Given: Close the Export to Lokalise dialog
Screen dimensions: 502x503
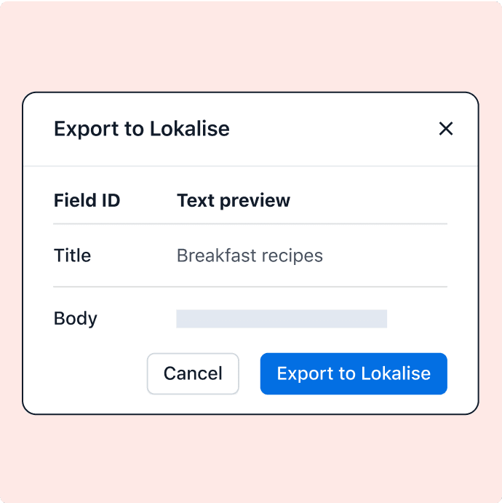Looking at the screenshot, I should (446, 129).
